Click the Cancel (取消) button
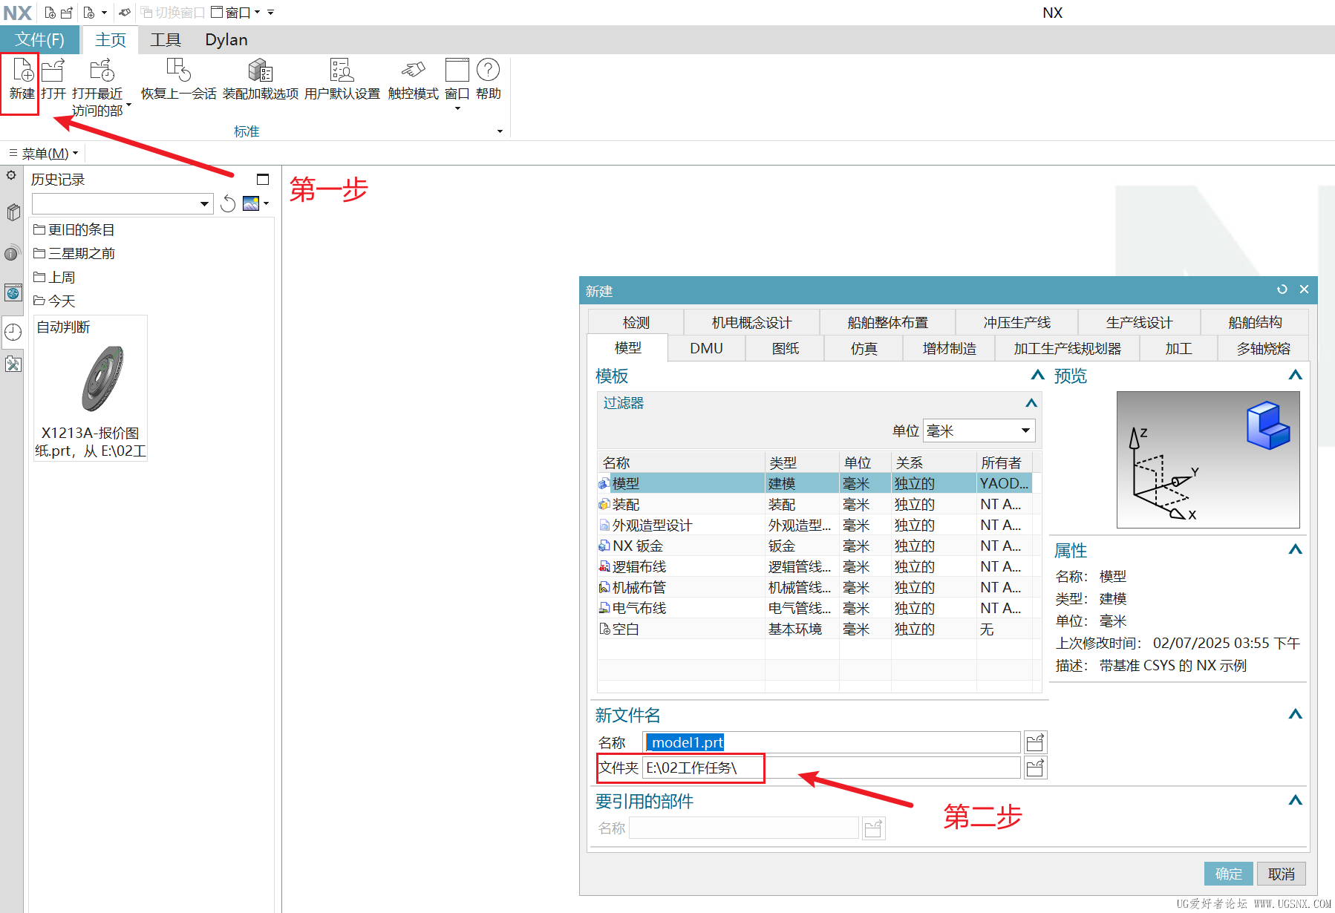This screenshot has height=913, width=1335. tap(1281, 874)
